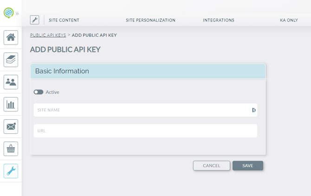311x196 pixels.
Task: Focus the Site Name input field
Action: [x=142, y=110]
